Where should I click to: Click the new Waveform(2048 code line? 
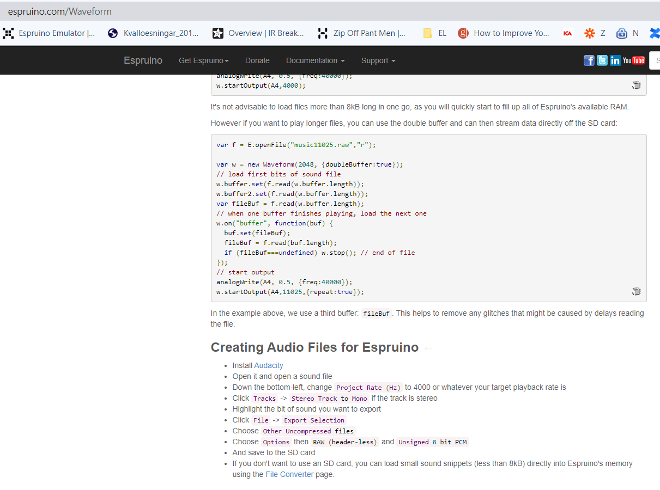310,164
